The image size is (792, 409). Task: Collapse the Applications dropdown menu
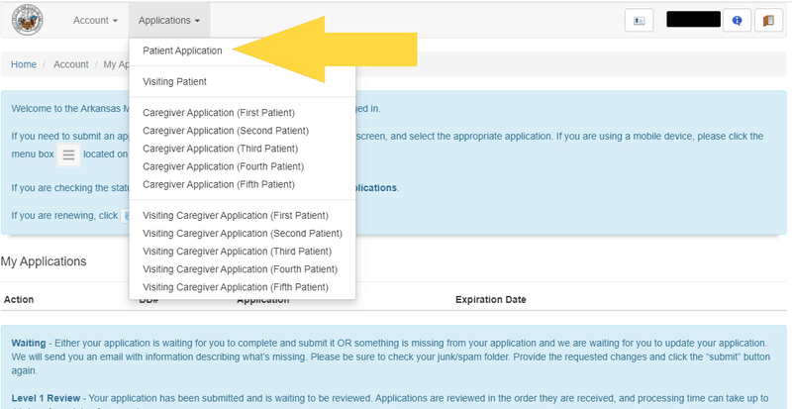169,20
